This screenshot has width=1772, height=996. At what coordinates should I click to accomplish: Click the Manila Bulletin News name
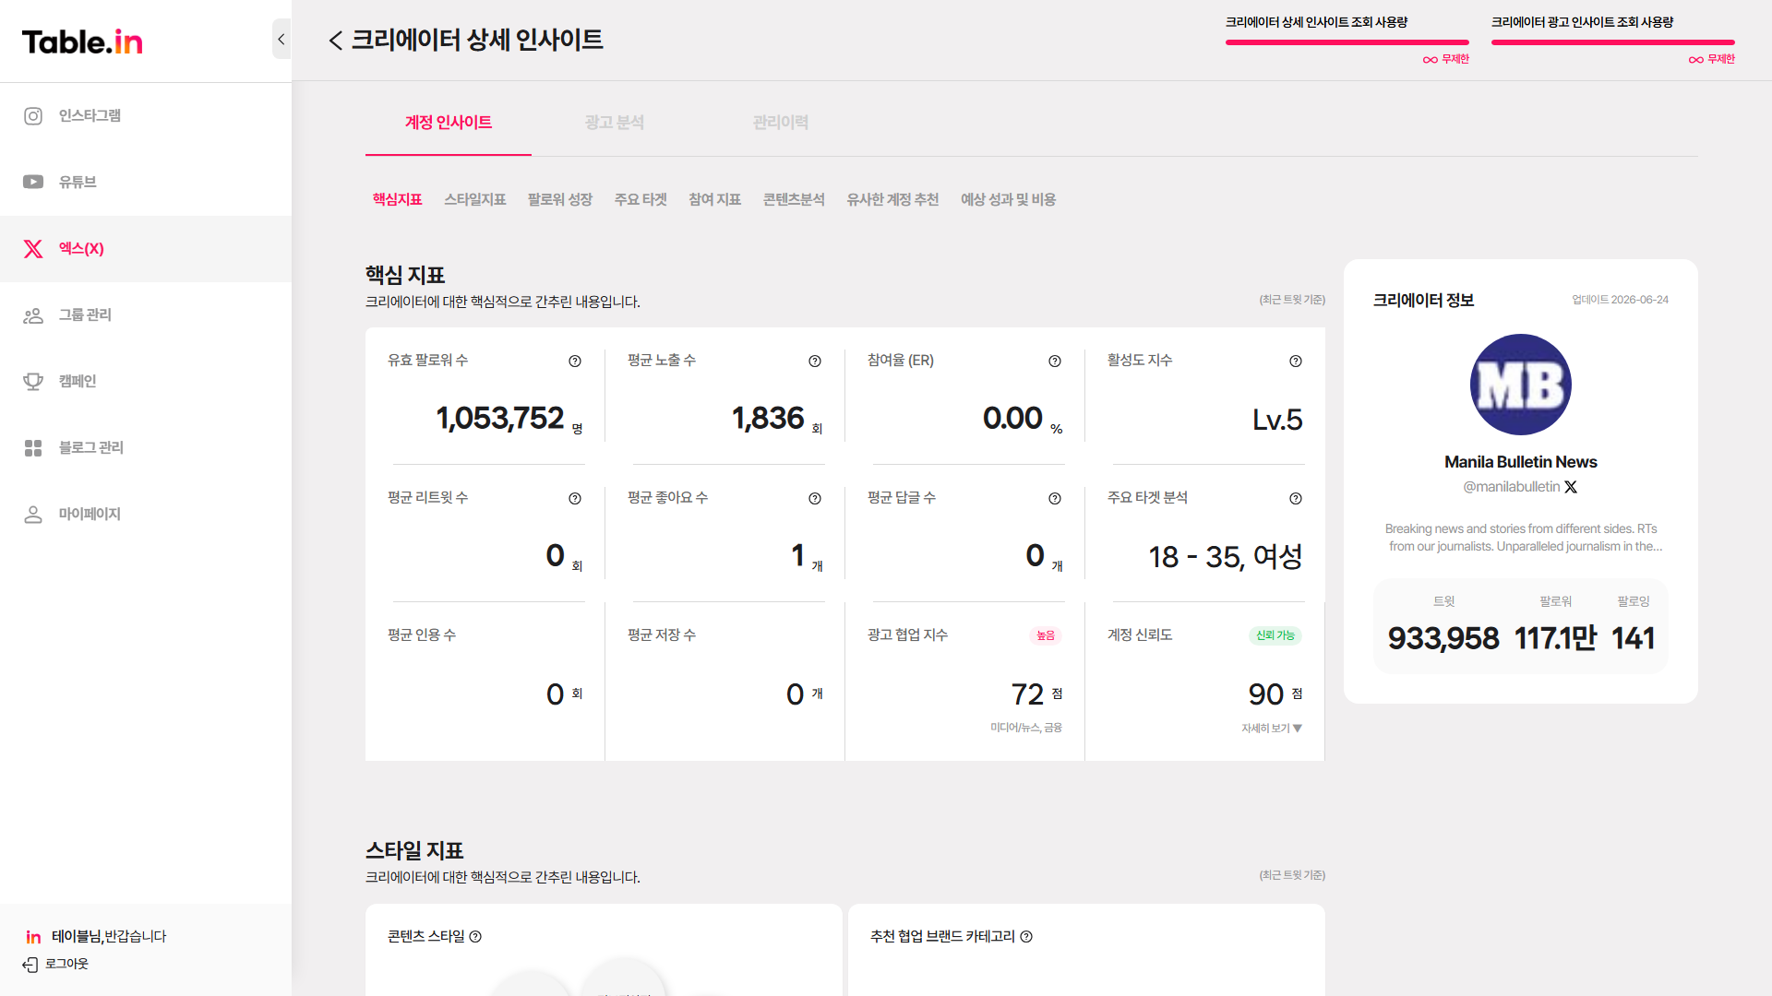(x=1521, y=462)
